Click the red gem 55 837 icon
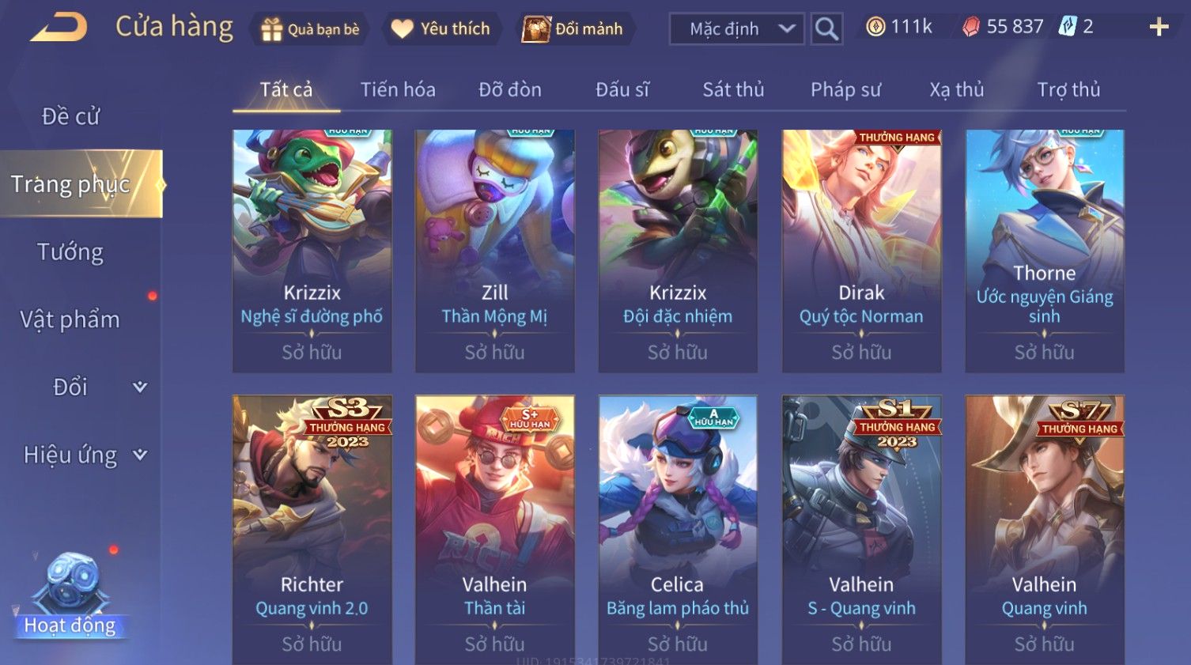This screenshot has height=665, width=1191. (970, 27)
